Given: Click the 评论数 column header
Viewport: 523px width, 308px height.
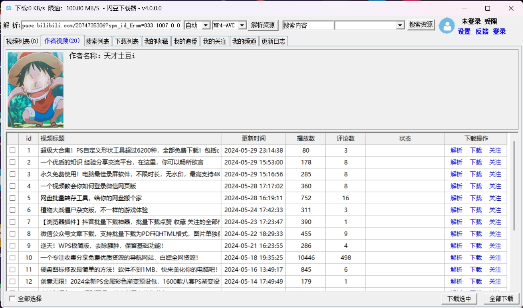Looking at the screenshot, I should point(345,138).
